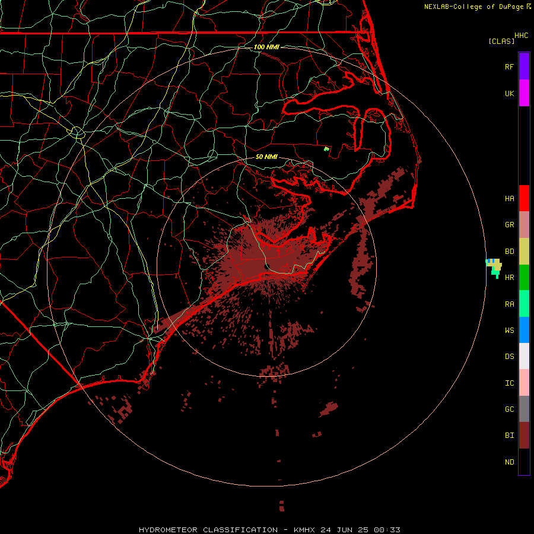Click the 100 NMI range ring label
The height and width of the screenshot is (534, 534).
[266, 47]
